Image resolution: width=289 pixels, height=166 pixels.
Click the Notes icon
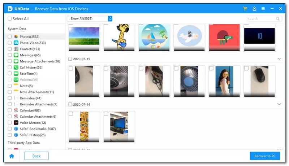(16, 86)
